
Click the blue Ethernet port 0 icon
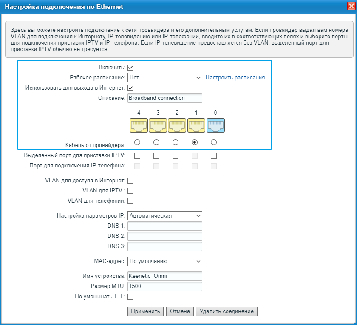tap(215, 125)
